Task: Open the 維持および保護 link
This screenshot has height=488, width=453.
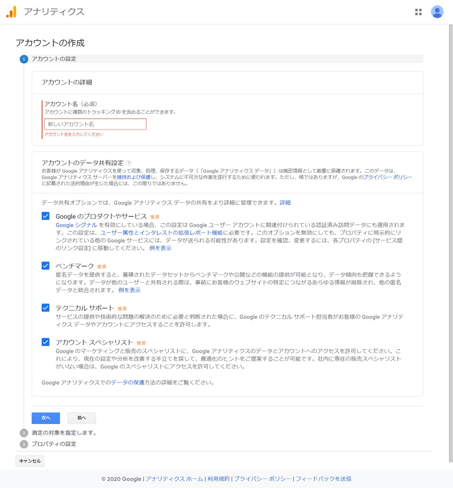Action: click(x=133, y=177)
